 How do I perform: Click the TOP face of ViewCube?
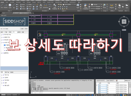click(124, 21)
